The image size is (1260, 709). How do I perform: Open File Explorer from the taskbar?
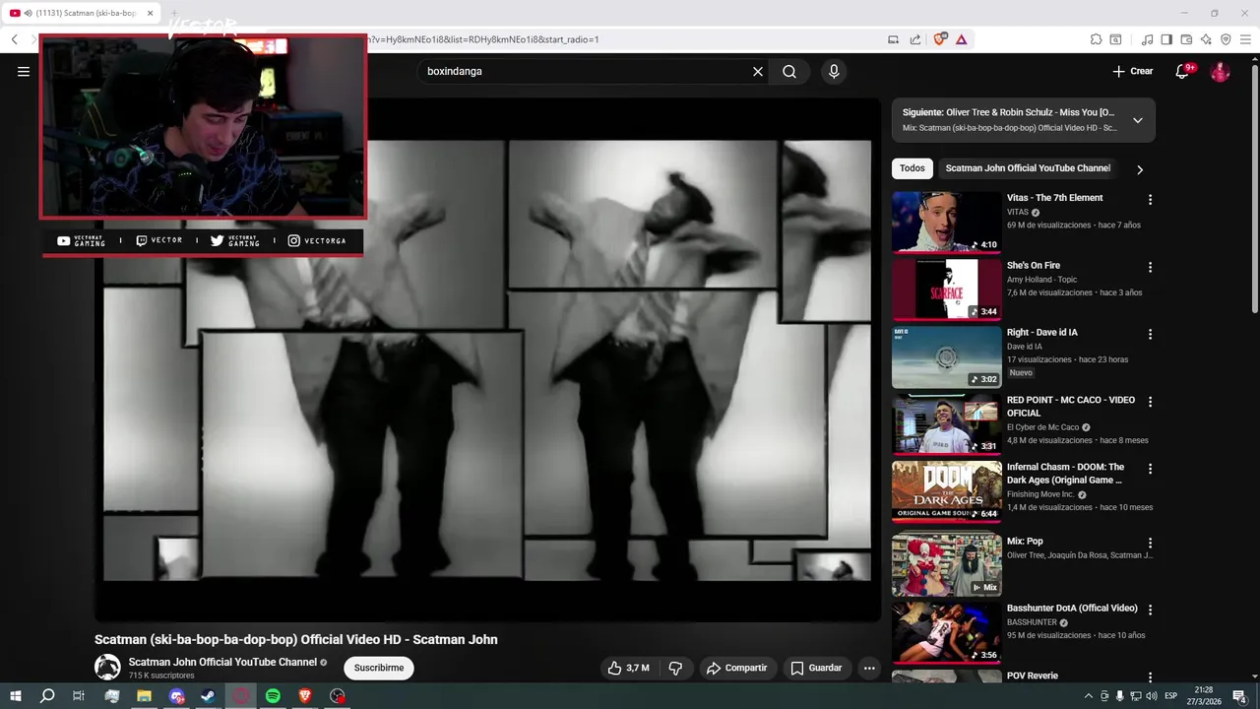click(x=144, y=695)
